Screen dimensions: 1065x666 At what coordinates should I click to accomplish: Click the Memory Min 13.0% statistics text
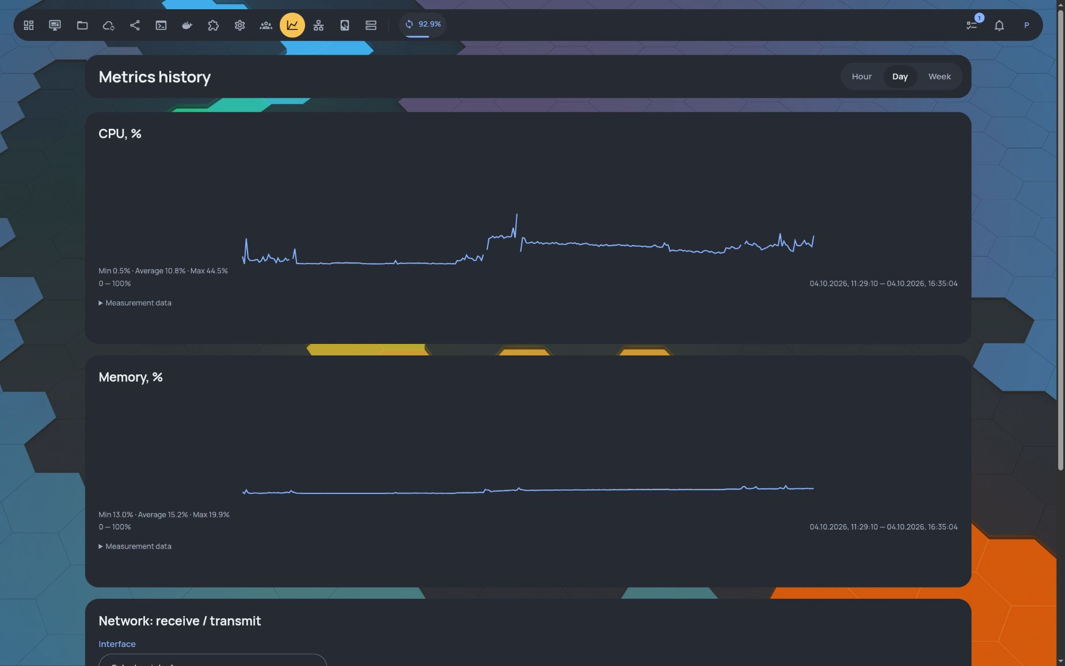164,515
